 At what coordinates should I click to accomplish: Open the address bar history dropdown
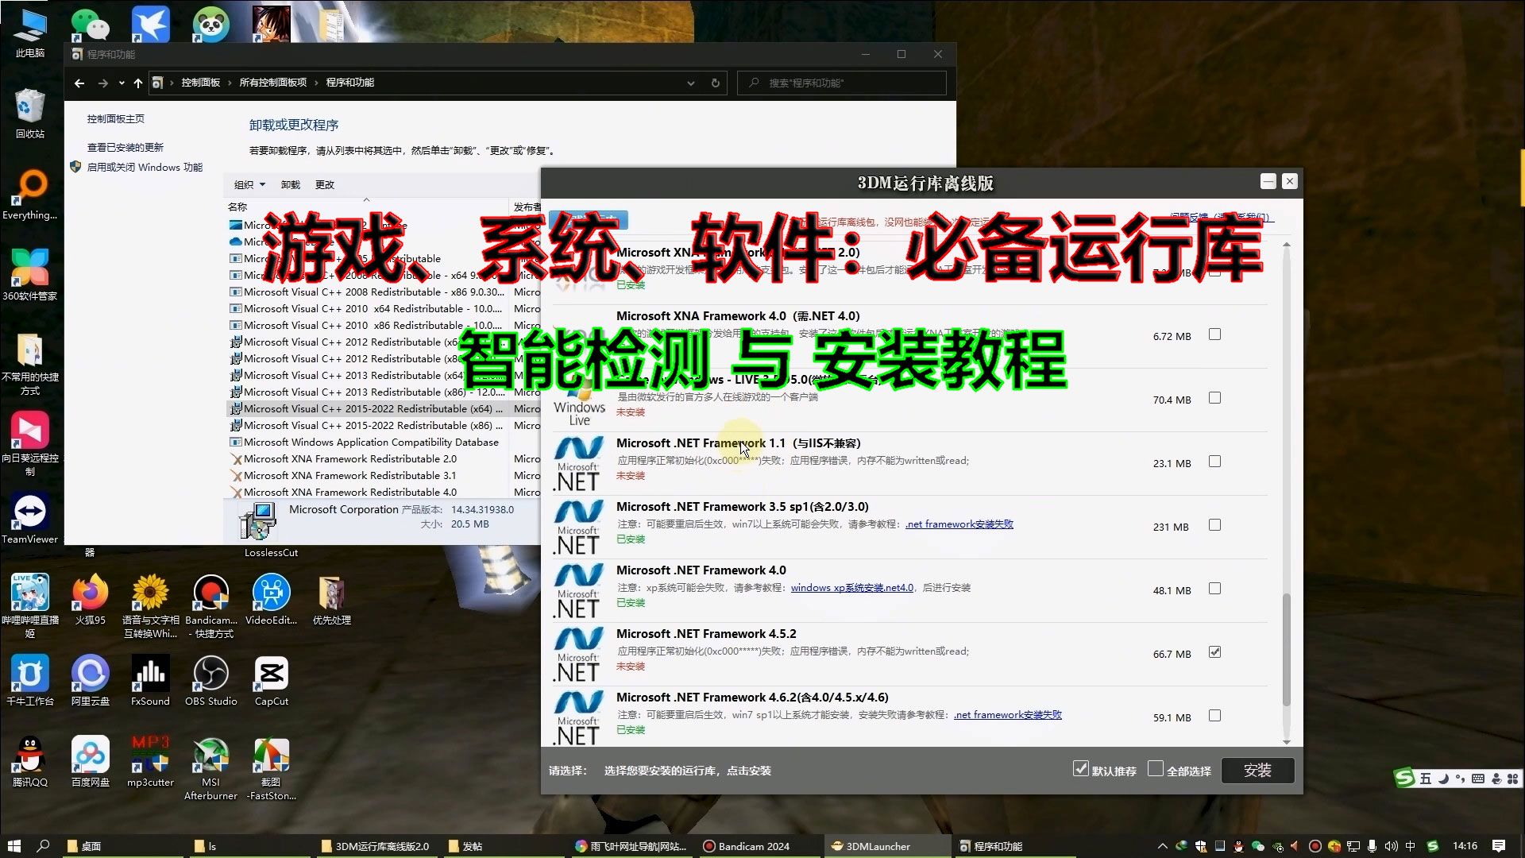690,83
